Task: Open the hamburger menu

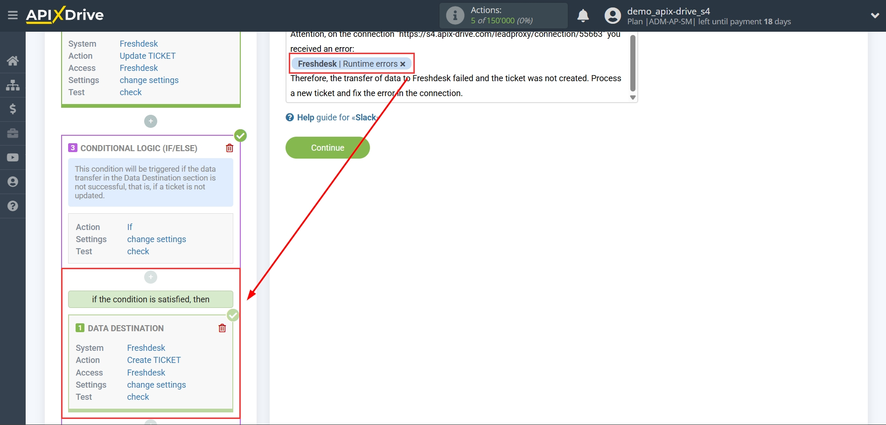Action: click(x=13, y=15)
